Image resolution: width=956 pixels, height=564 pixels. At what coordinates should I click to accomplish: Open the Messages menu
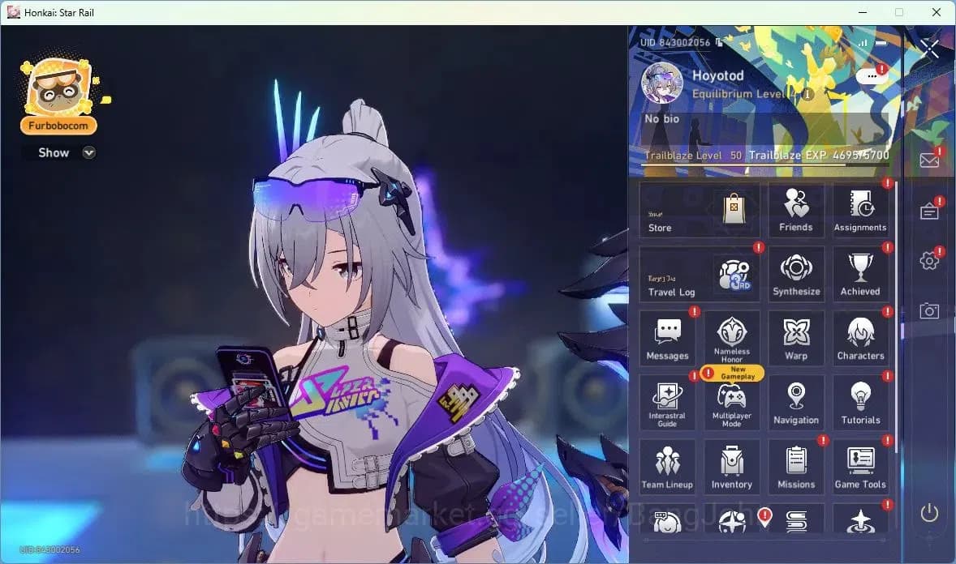tap(667, 339)
